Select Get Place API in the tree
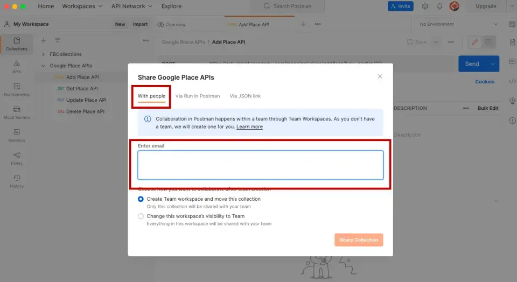The image size is (517, 282). pyautogui.click(x=82, y=89)
